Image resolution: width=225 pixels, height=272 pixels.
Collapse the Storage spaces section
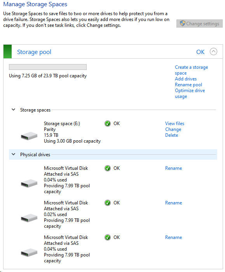coord(13,110)
